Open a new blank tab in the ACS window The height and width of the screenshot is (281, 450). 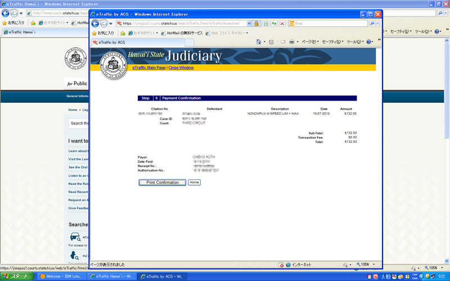(189, 43)
